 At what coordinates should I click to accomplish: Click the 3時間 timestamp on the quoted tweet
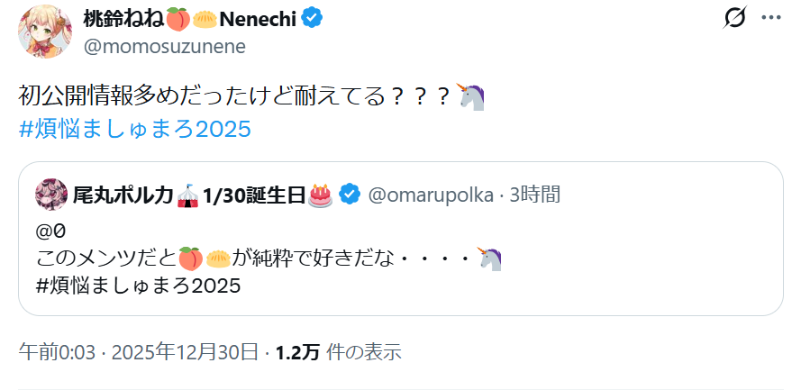pos(536,194)
